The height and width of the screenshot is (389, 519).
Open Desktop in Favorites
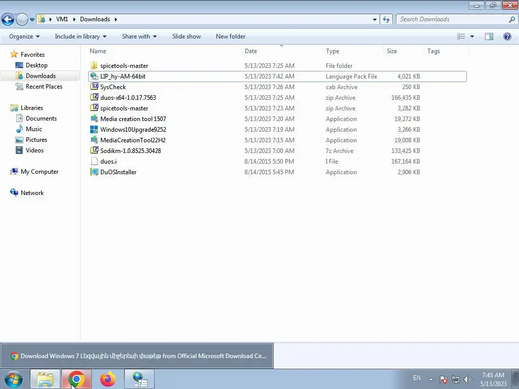click(x=36, y=65)
